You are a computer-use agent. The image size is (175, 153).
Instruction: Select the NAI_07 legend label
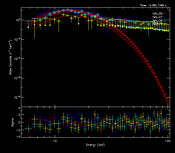(x=157, y=17)
